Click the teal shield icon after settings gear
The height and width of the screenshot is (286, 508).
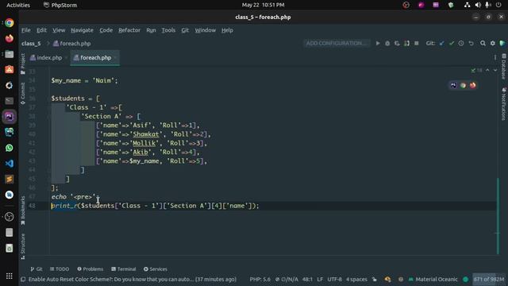(502, 43)
